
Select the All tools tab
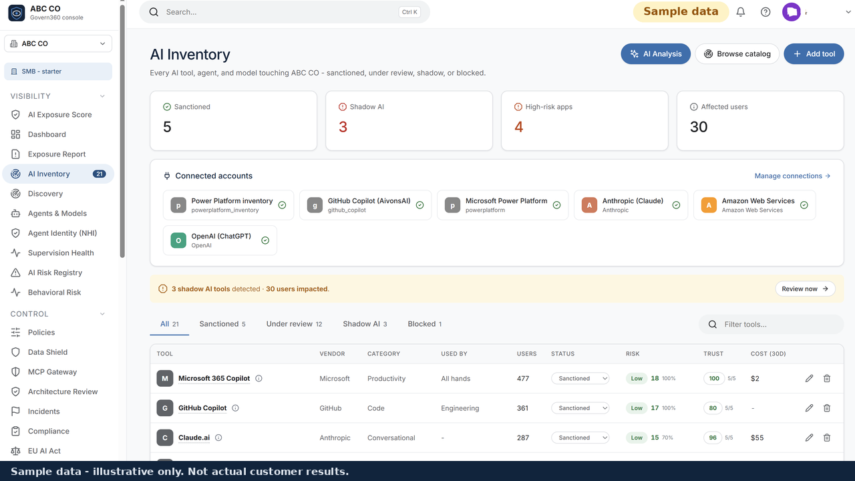click(170, 324)
